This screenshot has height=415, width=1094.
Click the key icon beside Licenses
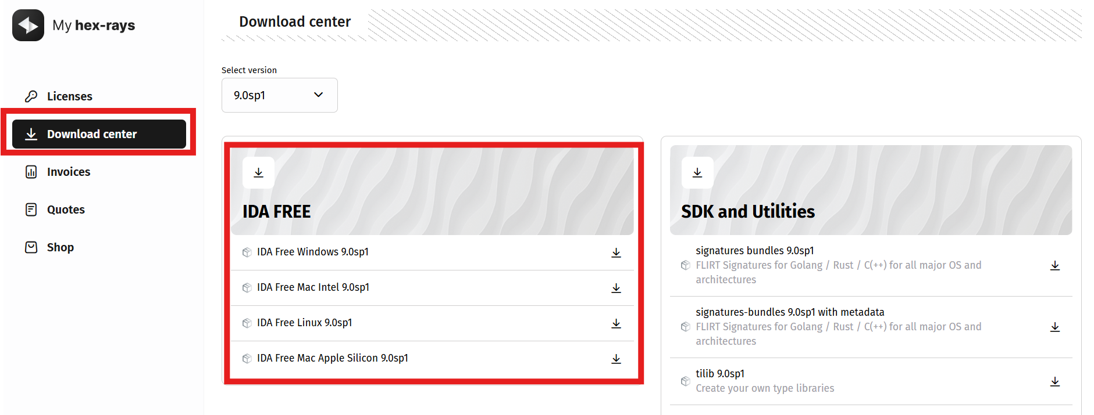click(x=31, y=96)
